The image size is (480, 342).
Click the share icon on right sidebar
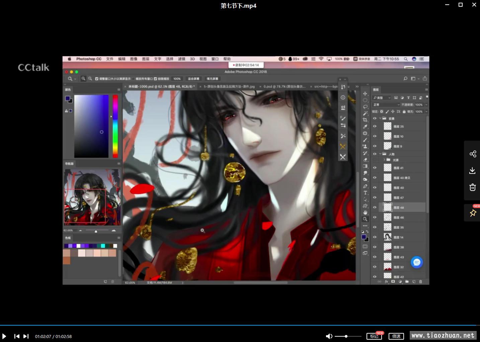pos(472,154)
